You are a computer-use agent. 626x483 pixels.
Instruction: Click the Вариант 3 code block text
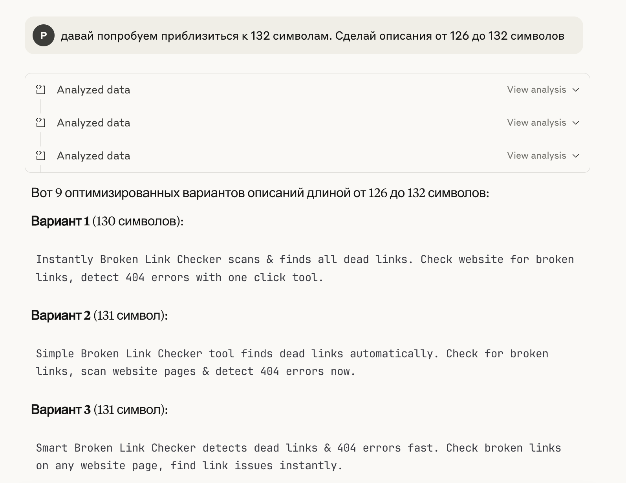coord(298,457)
